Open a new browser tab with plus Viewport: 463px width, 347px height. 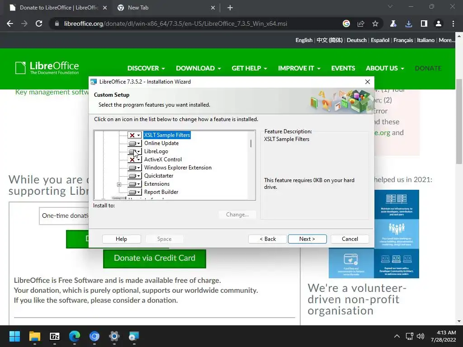coord(230,8)
